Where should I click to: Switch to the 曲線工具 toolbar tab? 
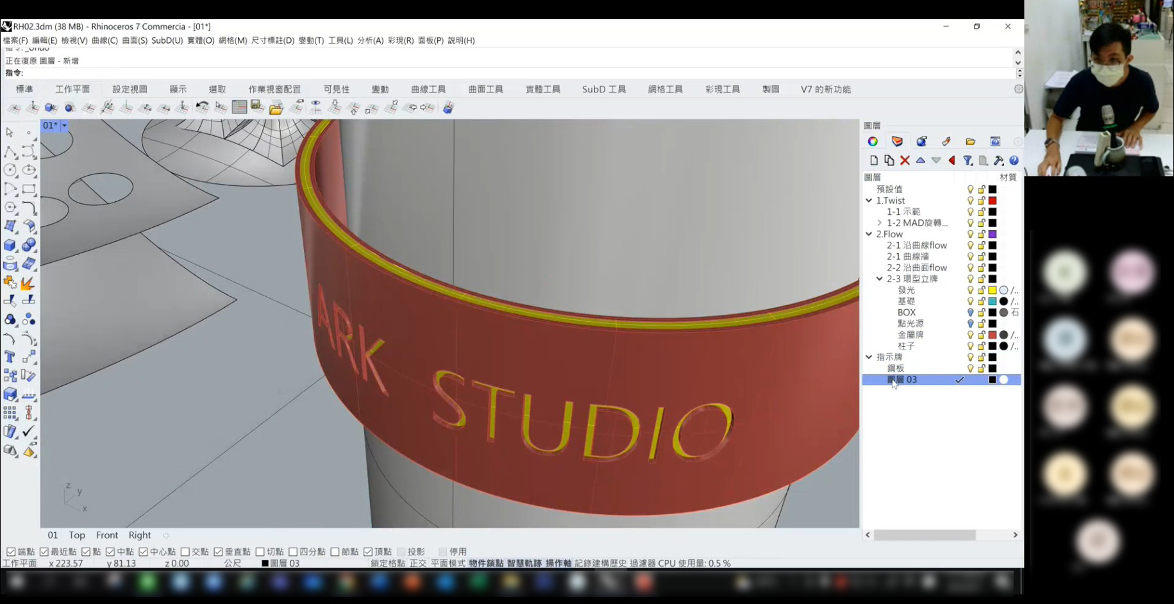tap(428, 89)
